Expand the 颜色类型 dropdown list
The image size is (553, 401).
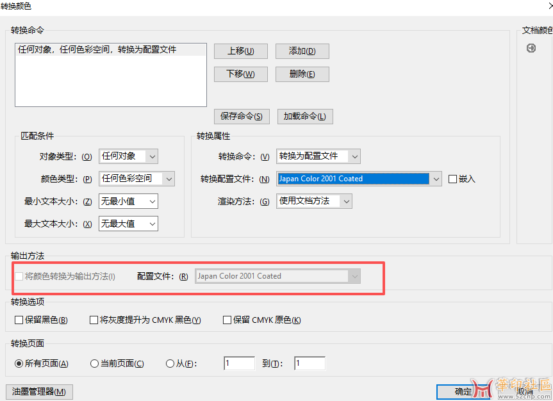[x=136, y=179]
